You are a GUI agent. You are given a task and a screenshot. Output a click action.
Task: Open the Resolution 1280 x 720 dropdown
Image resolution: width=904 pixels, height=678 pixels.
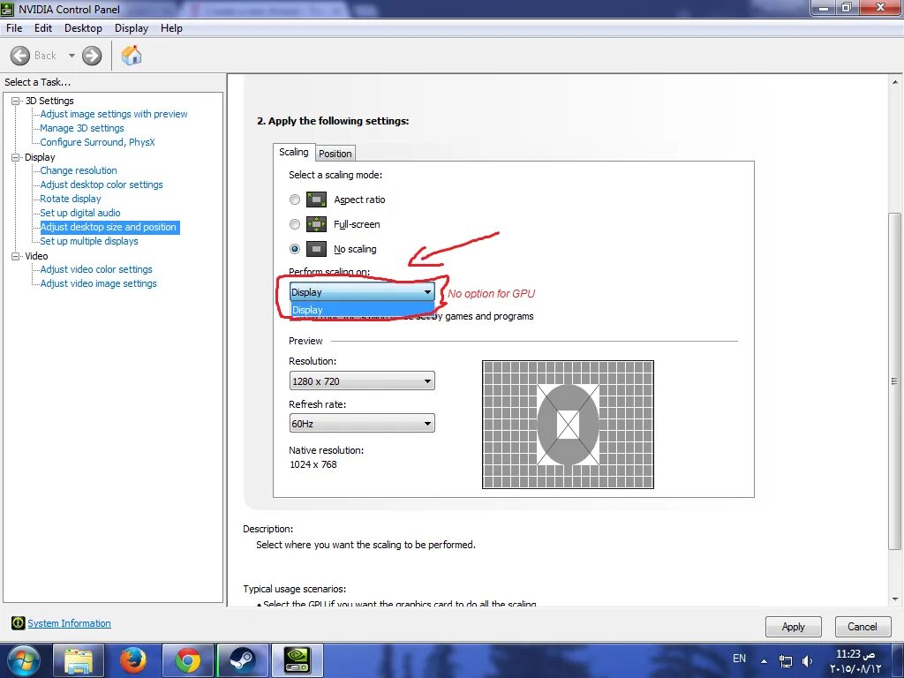(x=361, y=381)
